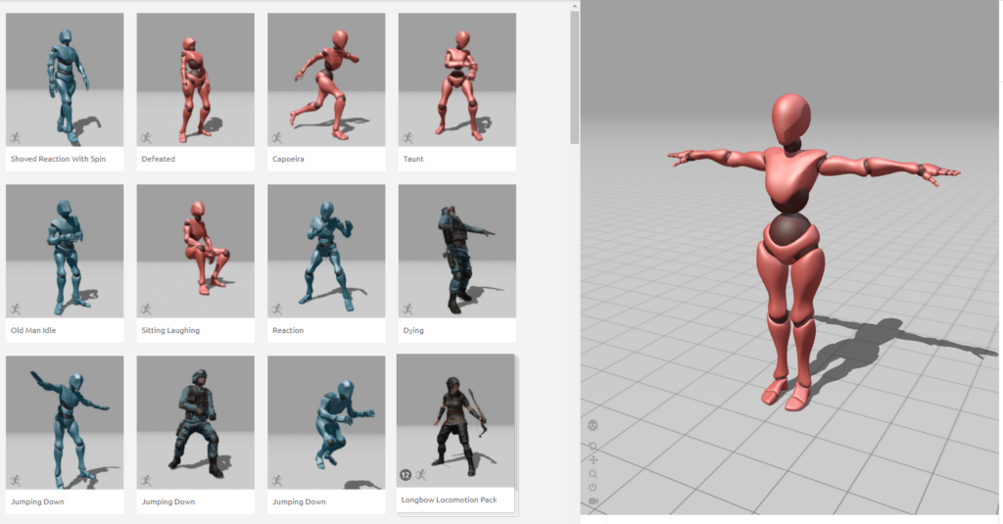Select the pan (four-arrow) viewport icon

pos(593,459)
